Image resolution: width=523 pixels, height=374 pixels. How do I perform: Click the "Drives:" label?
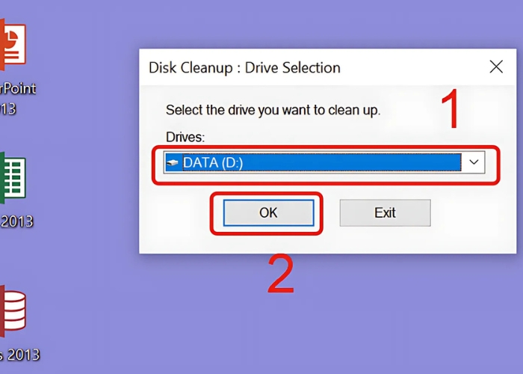tap(185, 138)
